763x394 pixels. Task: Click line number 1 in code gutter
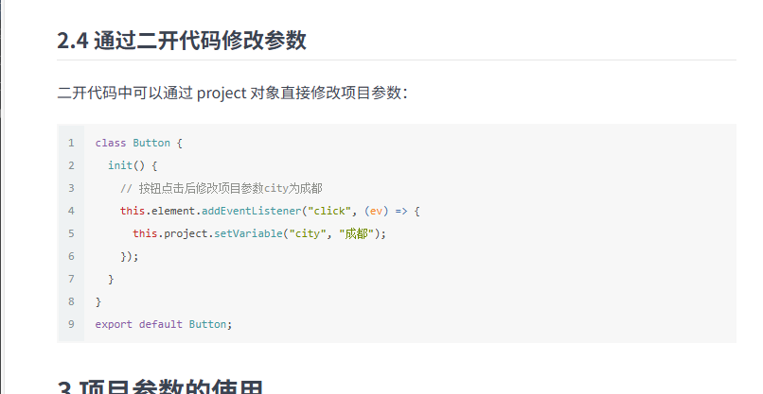click(71, 143)
